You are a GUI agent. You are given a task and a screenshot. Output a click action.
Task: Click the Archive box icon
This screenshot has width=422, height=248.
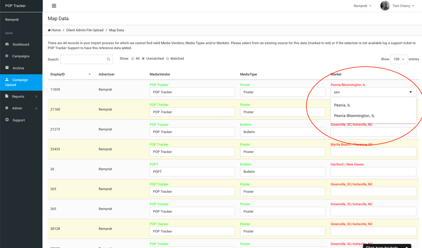(x=7, y=68)
